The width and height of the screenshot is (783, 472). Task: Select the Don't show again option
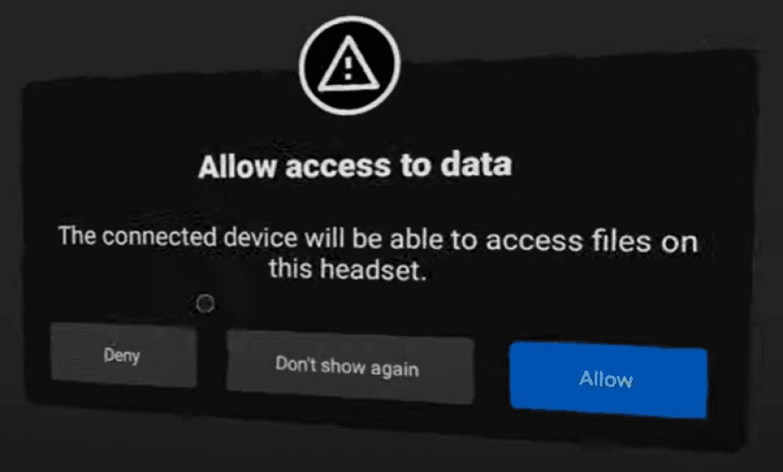350,367
